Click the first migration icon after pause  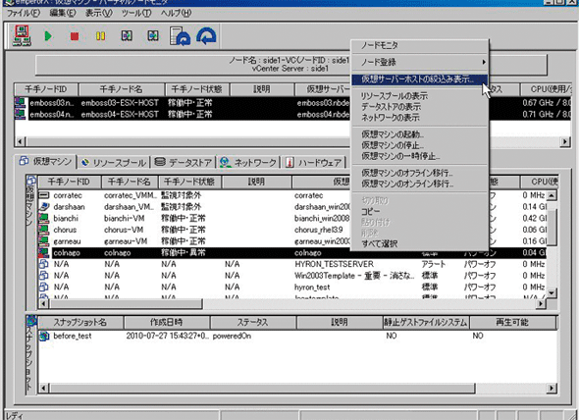(x=127, y=36)
